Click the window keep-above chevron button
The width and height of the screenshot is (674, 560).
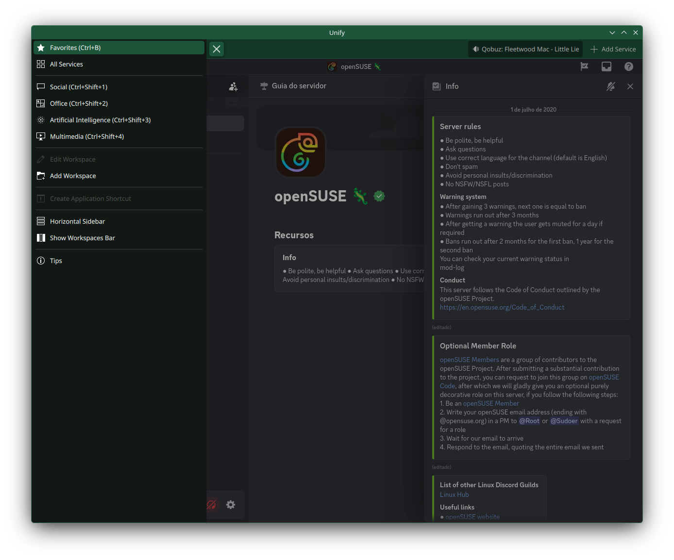[x=624, y=33]
